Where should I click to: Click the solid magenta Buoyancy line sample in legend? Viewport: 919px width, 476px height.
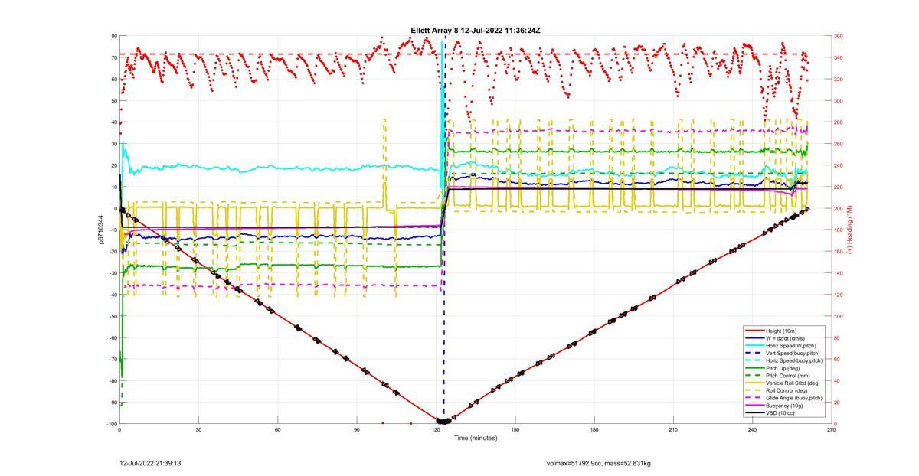point(754,406)
